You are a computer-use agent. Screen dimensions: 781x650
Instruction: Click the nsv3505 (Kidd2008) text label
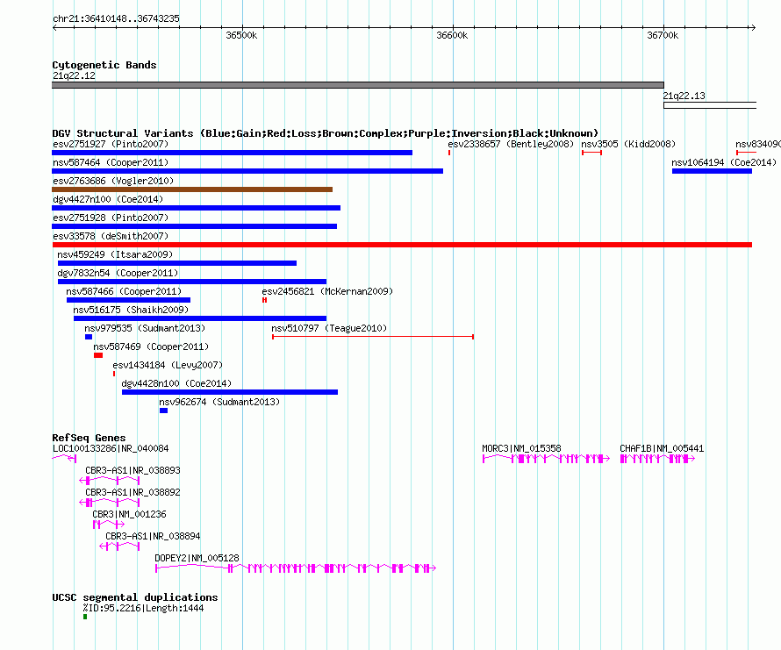[628, 144]
